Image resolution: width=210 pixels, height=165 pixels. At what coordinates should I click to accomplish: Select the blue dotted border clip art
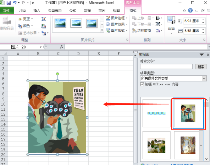[x=156, y=113]
